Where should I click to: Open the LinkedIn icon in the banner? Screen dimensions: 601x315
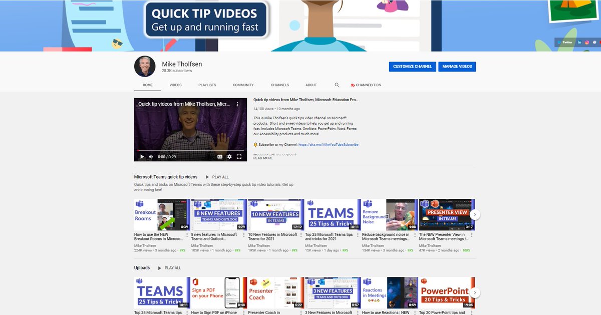click(579, 42)
